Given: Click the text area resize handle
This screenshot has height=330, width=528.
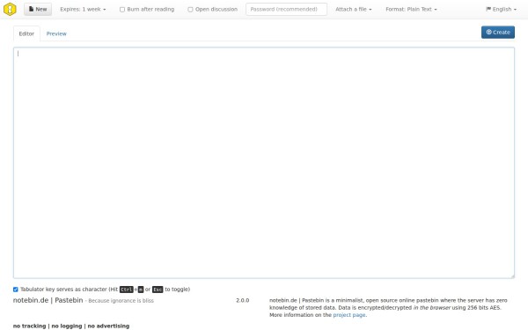Looking at the screenshot, I should pos(512,276).
